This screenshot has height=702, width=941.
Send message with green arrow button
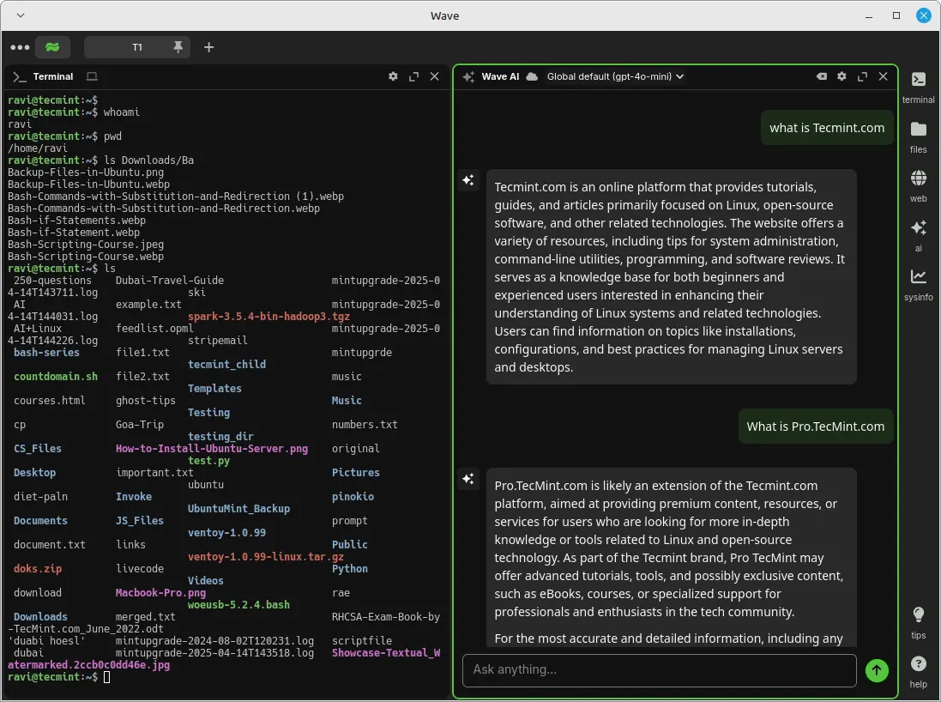click(x=877, y=670)
